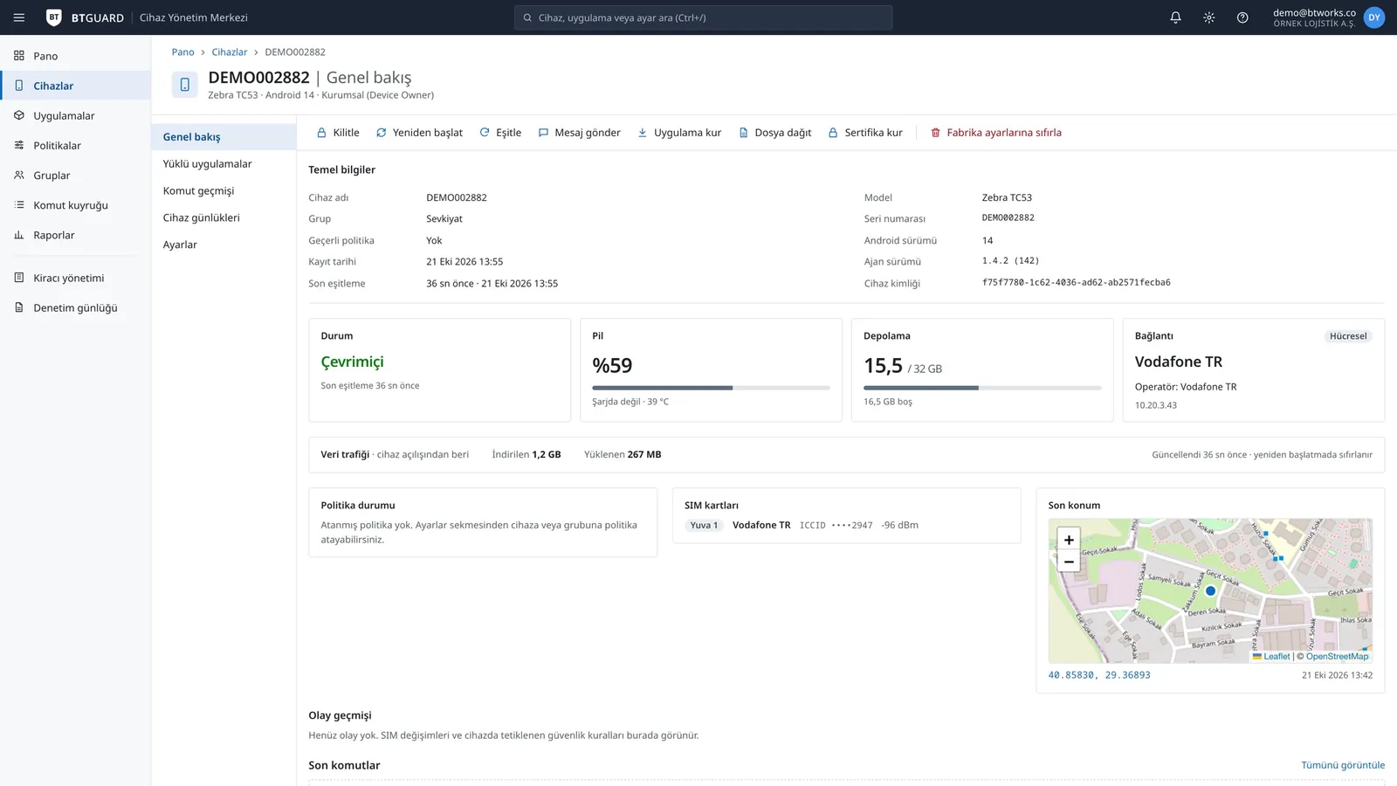Open Denetim günlüğü in the sidebar
The image size is (1397, 786).
75,307
